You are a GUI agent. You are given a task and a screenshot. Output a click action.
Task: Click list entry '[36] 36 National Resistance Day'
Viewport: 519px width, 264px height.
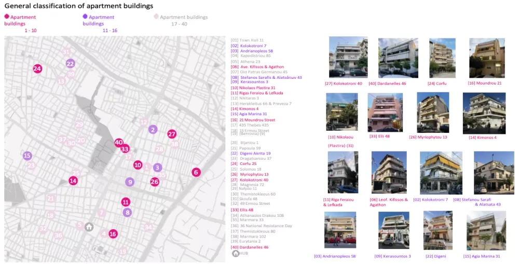pos(262,226)
